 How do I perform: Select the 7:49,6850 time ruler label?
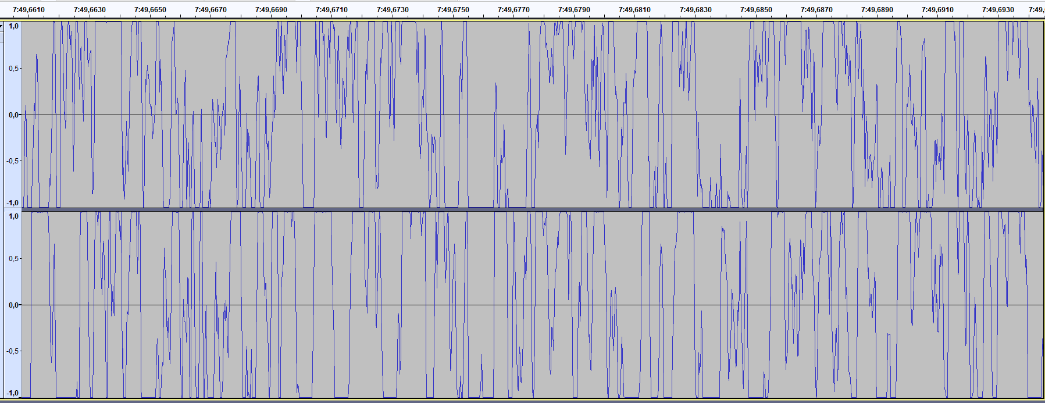[x=756, y=10]
